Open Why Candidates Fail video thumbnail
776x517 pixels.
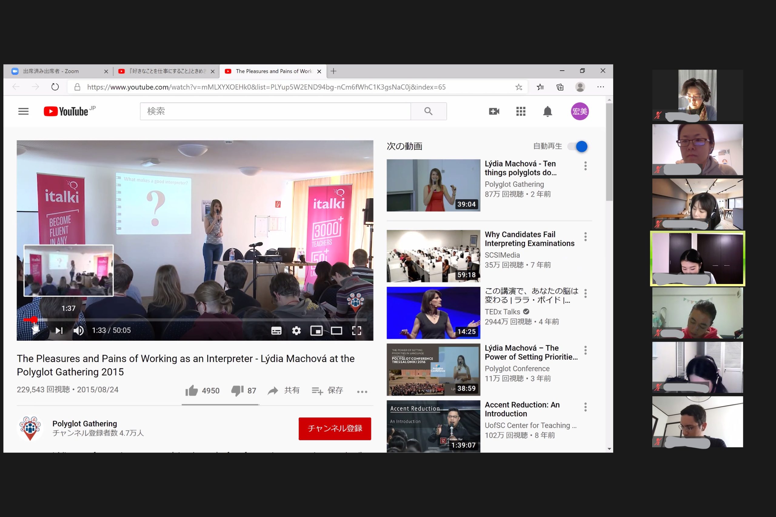click(433, 256)
